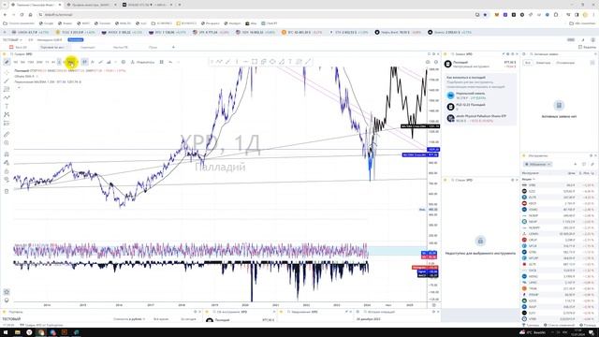599x337 pixels.
Task: Open abrdn Physical Palladium Shares ETF suggestion
Action: click(x=480, y=118)
